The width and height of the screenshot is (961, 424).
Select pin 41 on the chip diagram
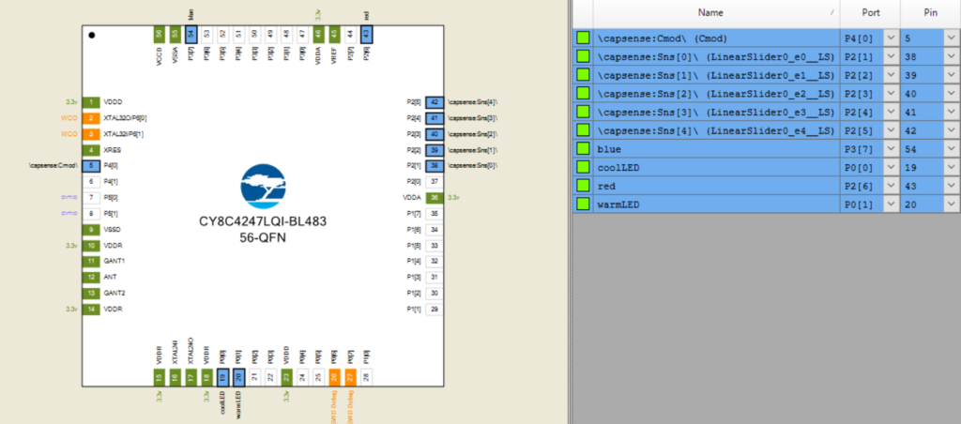pos(435,117)
